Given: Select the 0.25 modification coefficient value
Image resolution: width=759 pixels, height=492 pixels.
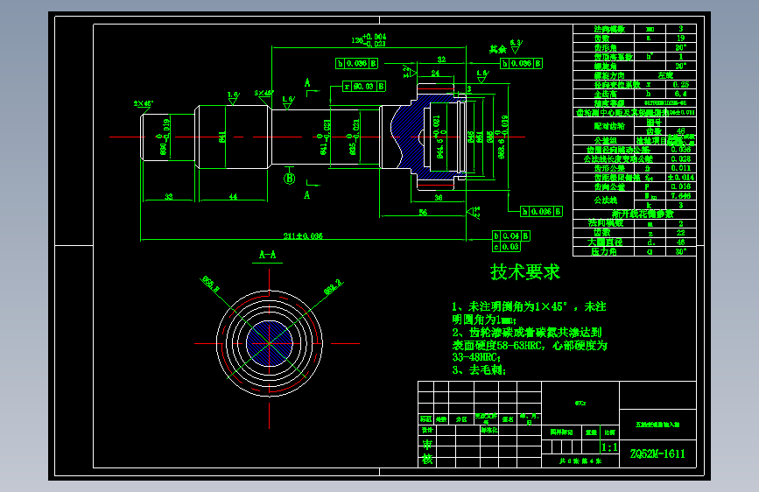Looking at the screenshot, I should [680, 84].
